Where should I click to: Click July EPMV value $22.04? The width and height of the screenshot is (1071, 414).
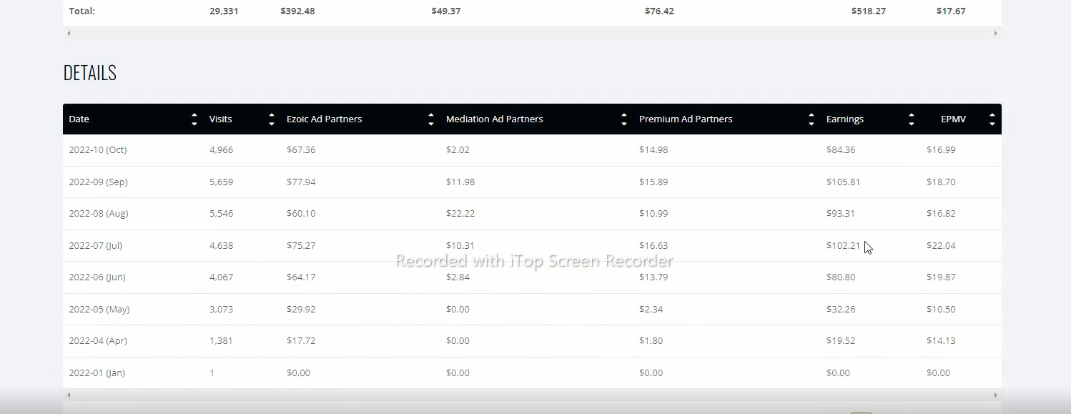coord(941,246)
